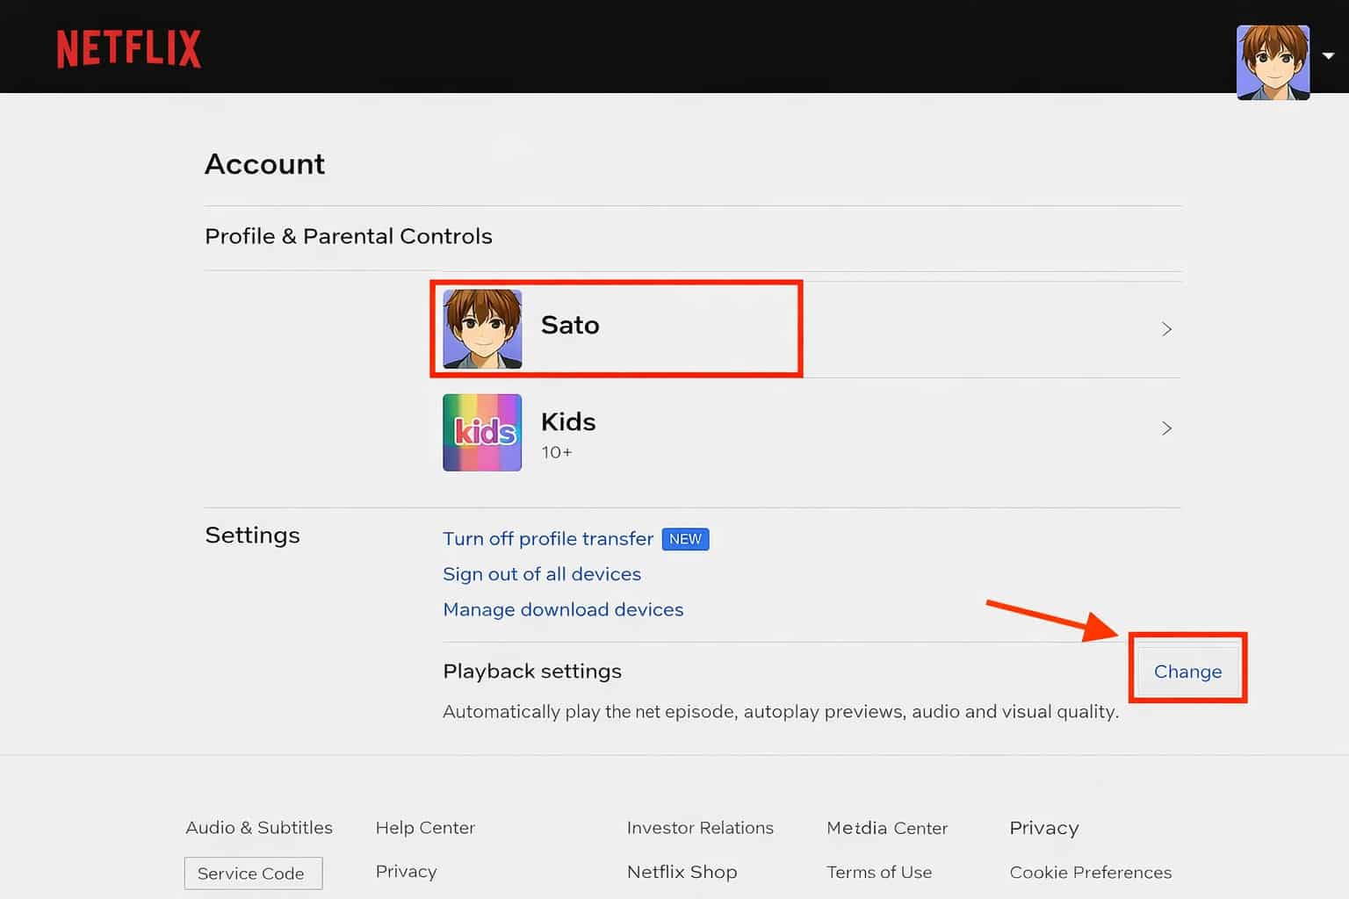Click Turn off profile transfer
Screen dimensions: 1349x899
tap(547, 538)
